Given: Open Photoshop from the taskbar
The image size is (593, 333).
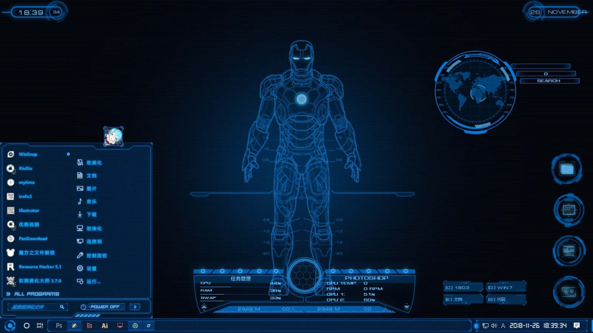Looking at the screenshot, I should point(59,325).
